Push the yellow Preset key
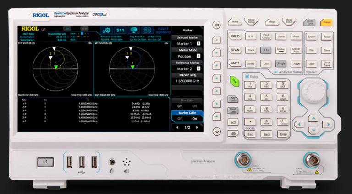The image size is (352, 194). (326, 22)
